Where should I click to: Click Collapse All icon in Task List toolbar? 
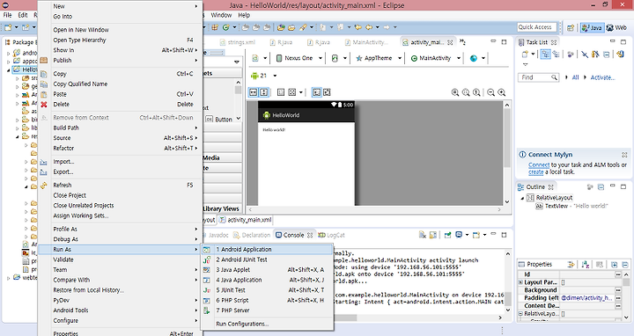pyautogui.click(x=607, y=55)
